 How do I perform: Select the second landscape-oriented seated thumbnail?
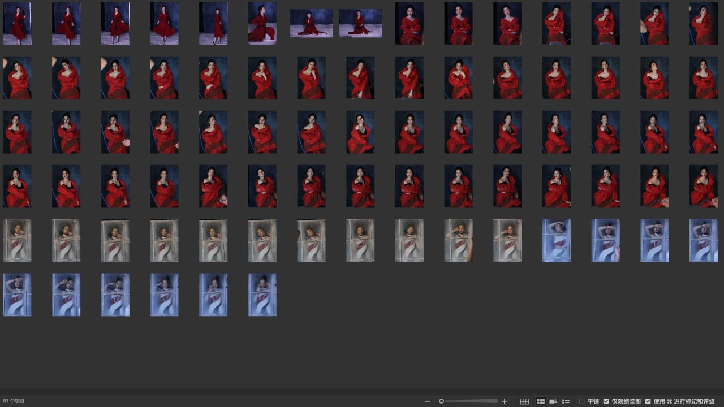pos(360,24)
